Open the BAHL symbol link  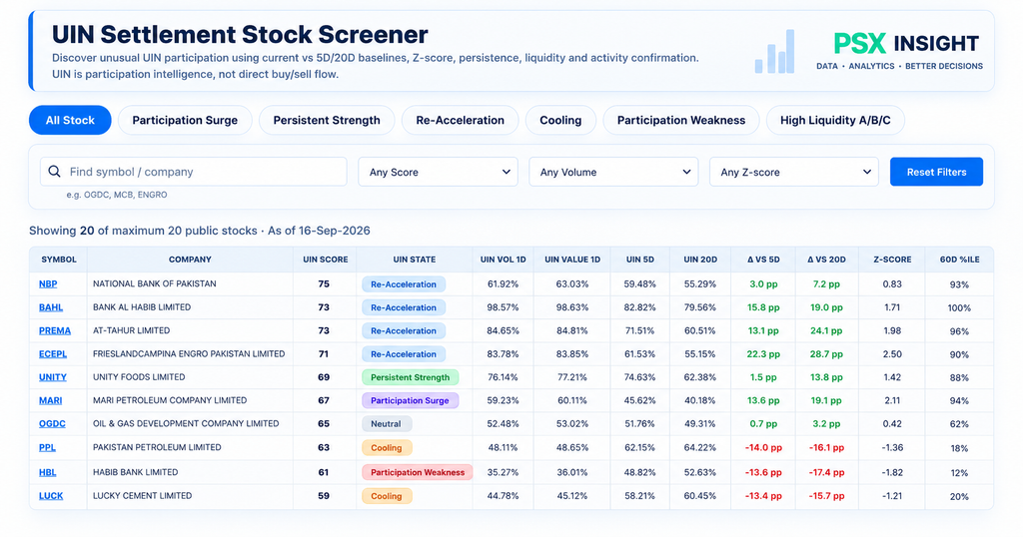pyautogui.click(x=51, y=307)
